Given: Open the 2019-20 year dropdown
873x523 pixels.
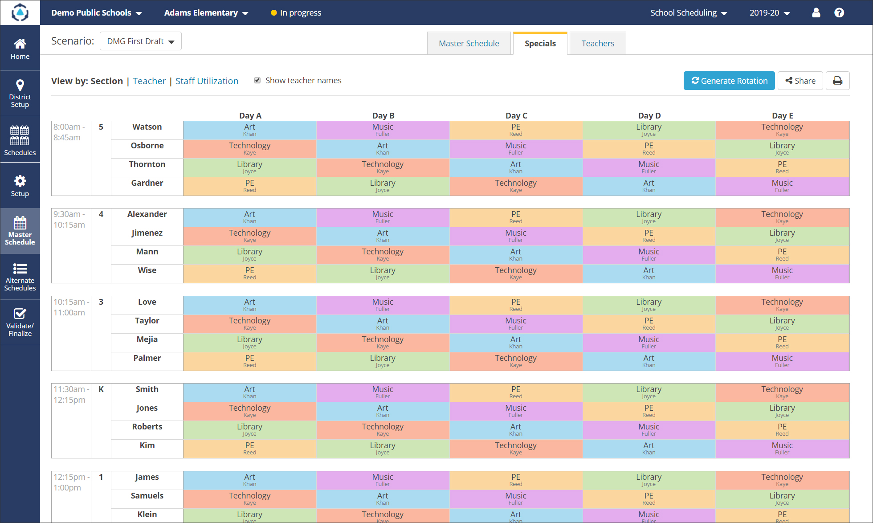Looking at the screenshot, I should coord(769,13).
